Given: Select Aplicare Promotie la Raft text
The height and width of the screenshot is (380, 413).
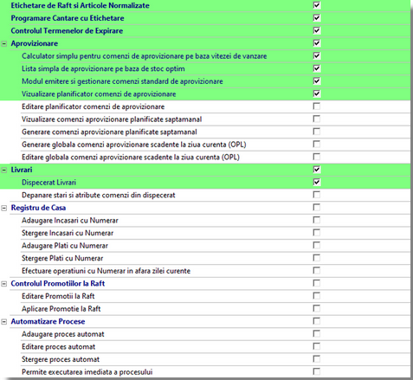Looking at the screenshot, I should point(61,309).
